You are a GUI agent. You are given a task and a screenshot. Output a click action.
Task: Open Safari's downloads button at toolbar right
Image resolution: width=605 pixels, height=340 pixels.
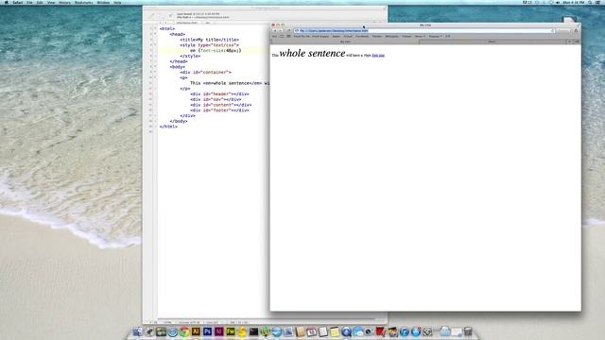click(x=576, y=30)
